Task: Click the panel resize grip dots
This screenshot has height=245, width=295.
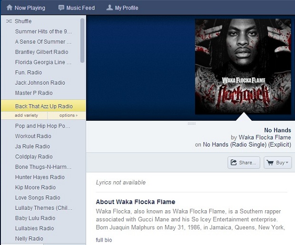Action: point(192,124)
